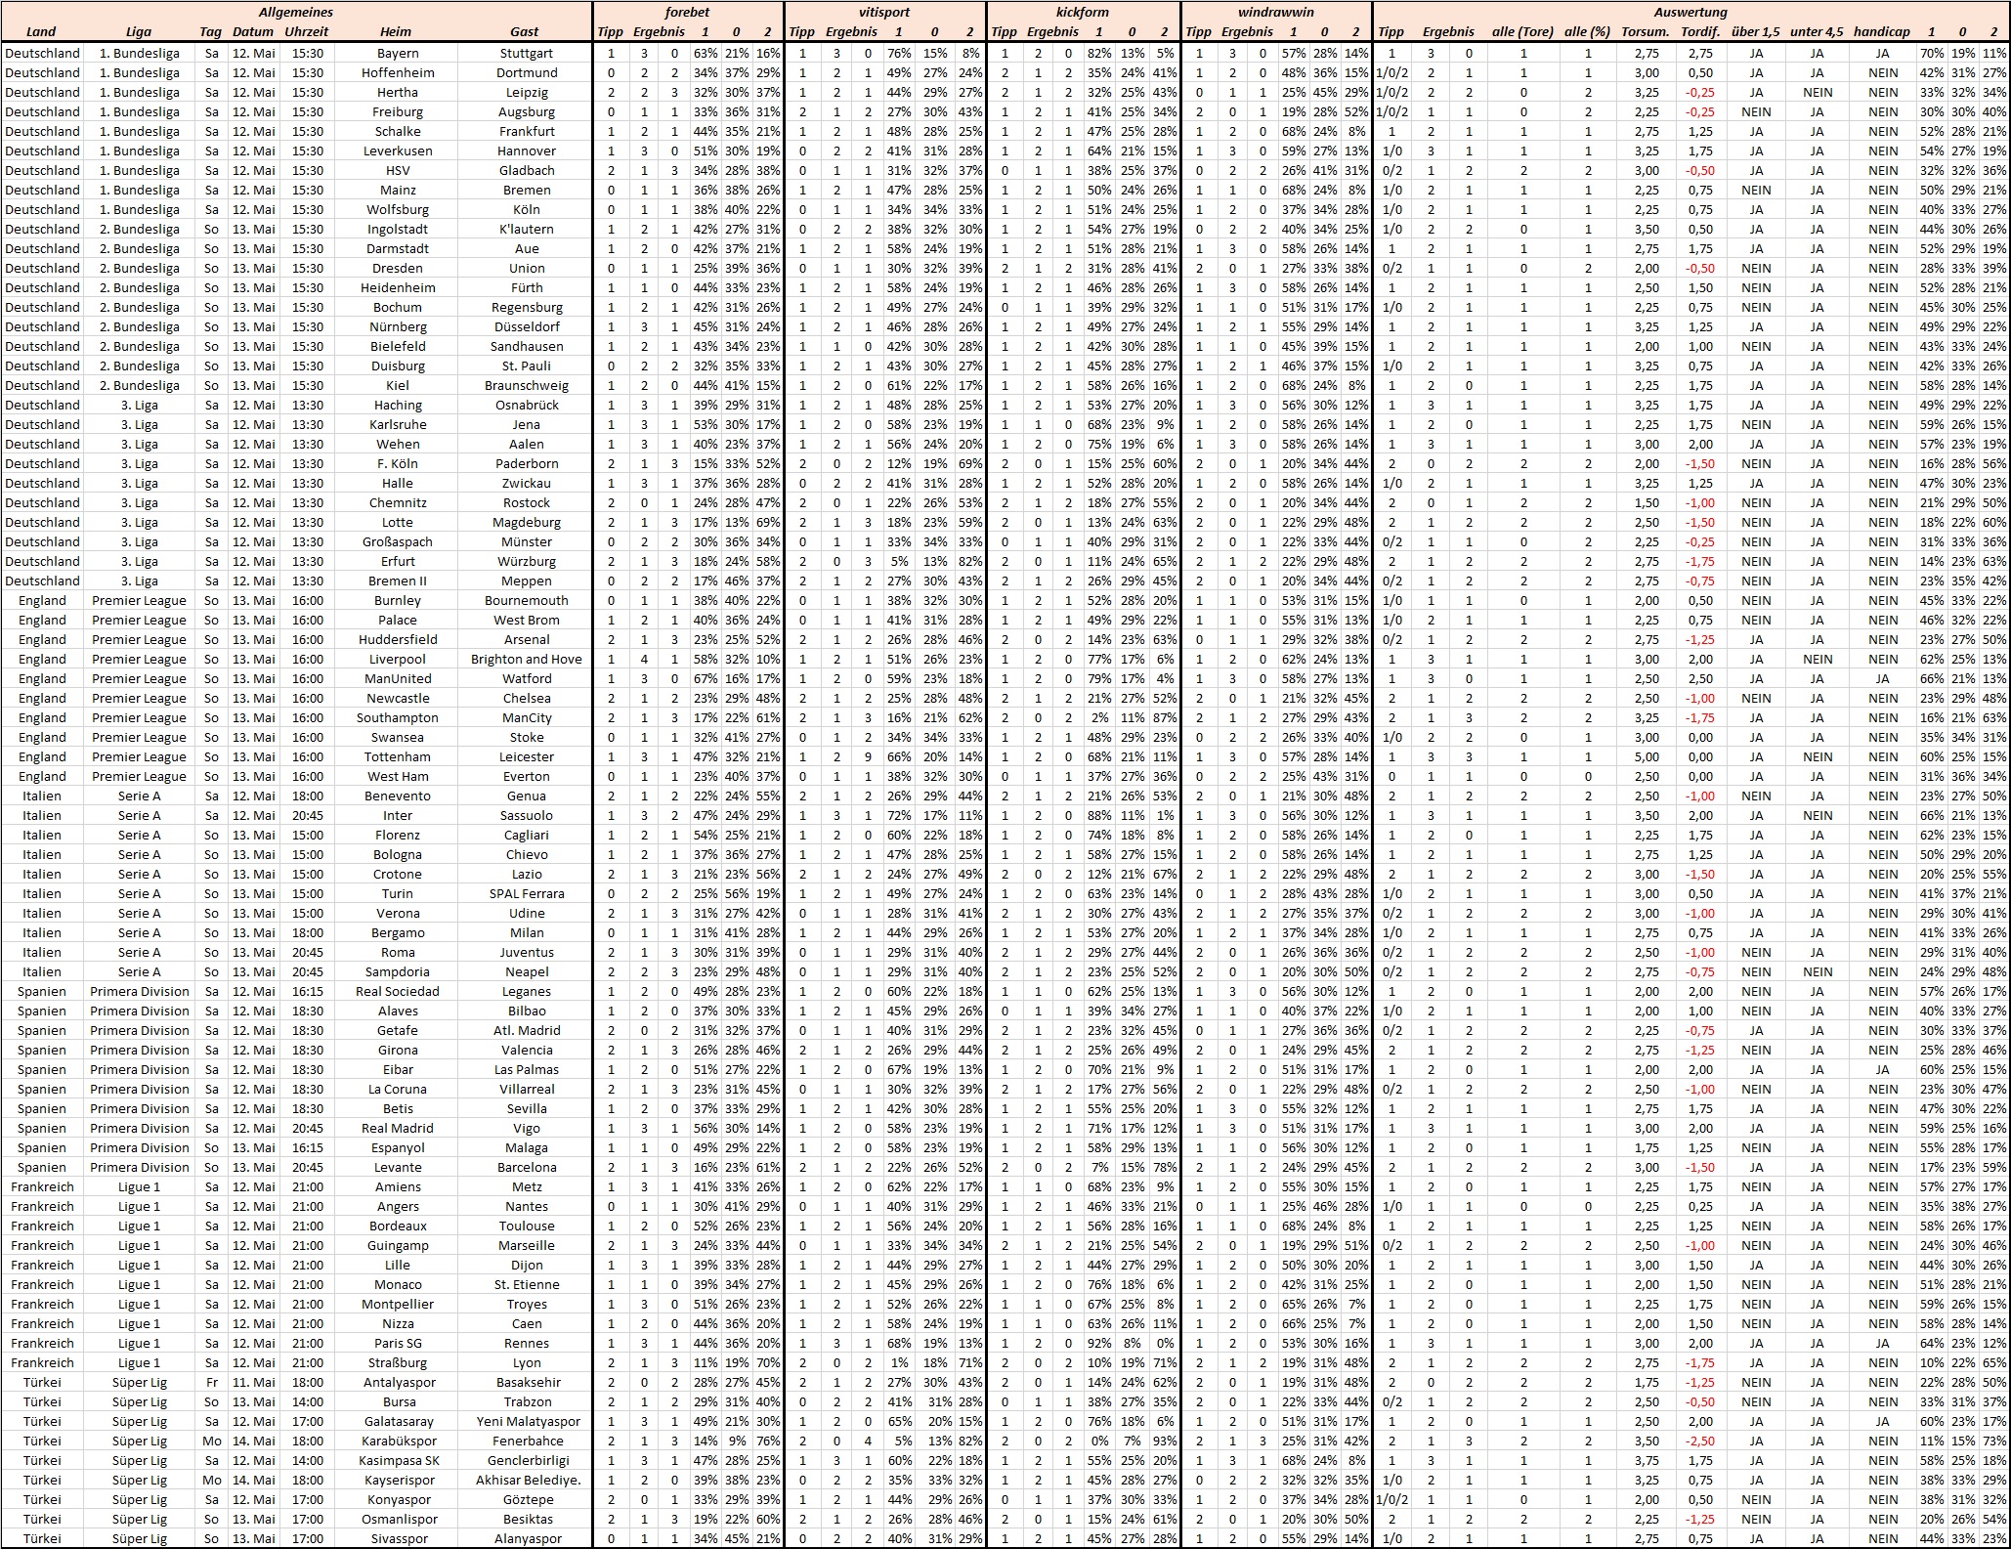
Task: Select the Sampdoria cell
Action: [x=397, y=971]
